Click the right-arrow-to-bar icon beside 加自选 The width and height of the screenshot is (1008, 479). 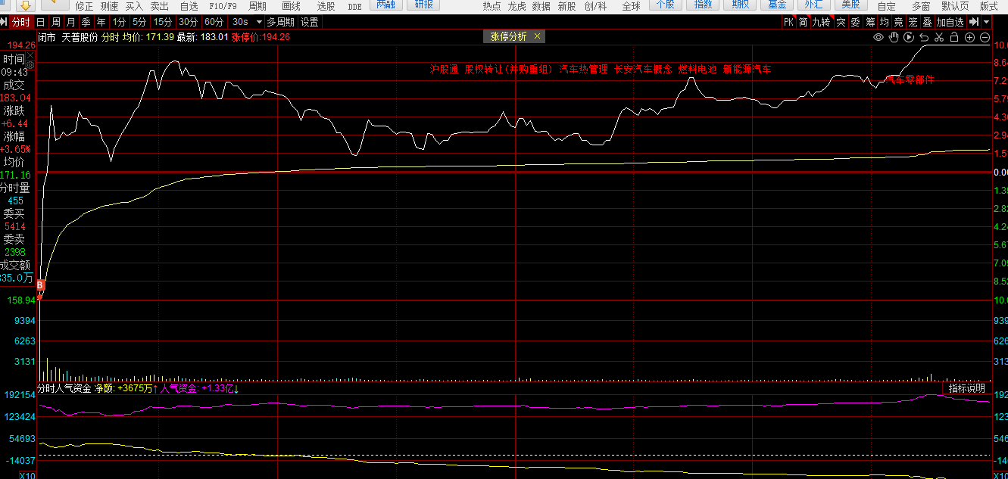click(974, 22)
